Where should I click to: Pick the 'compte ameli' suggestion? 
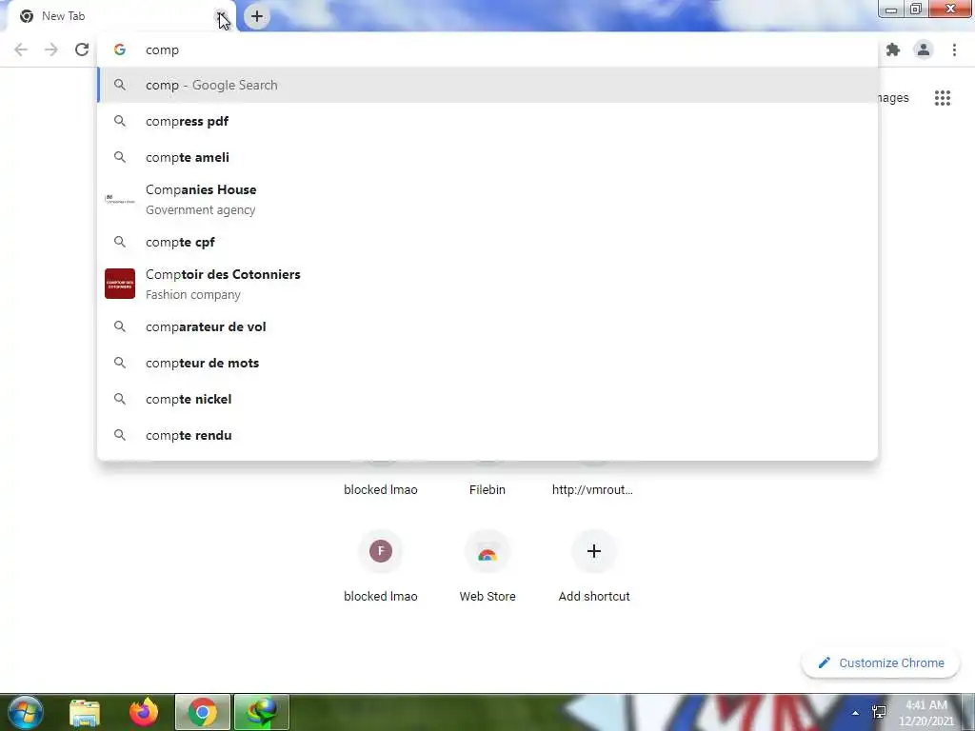point(487,157)
